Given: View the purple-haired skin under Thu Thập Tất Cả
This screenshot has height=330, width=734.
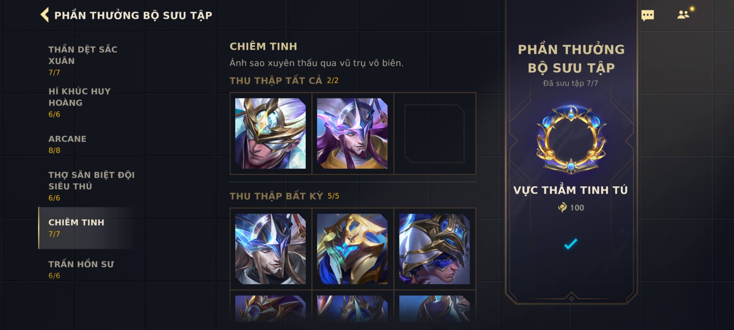Looking at the screenshot, I should point(352,133).
